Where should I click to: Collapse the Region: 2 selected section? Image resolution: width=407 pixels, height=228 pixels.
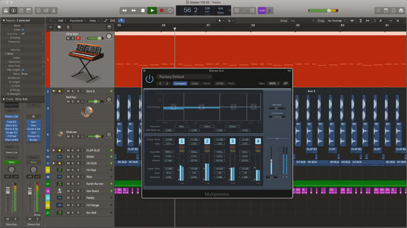click(3, 20)
